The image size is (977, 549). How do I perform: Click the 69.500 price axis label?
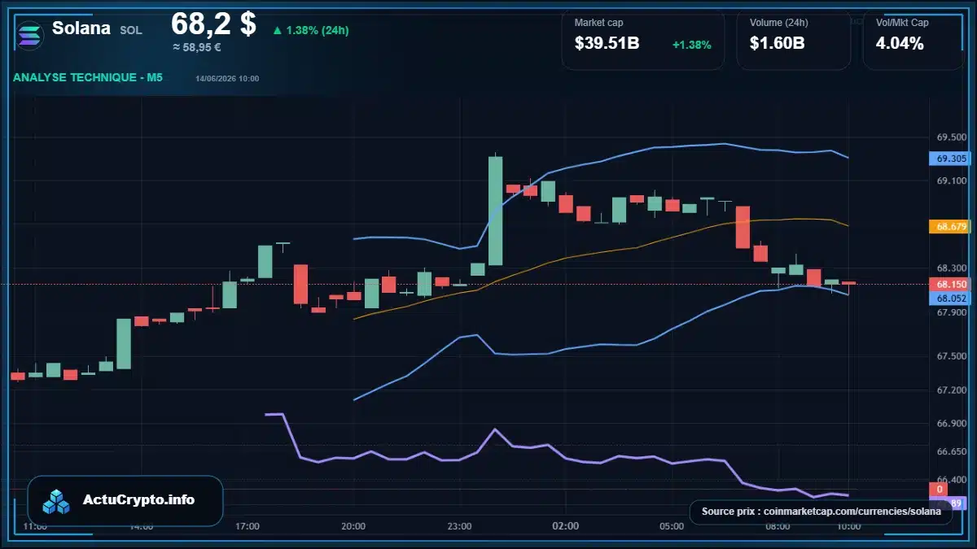[x=951, y=137]
